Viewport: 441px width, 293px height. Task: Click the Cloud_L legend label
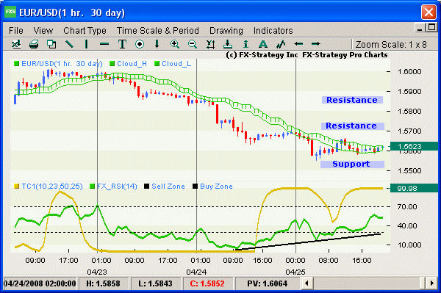pos(176,64)
